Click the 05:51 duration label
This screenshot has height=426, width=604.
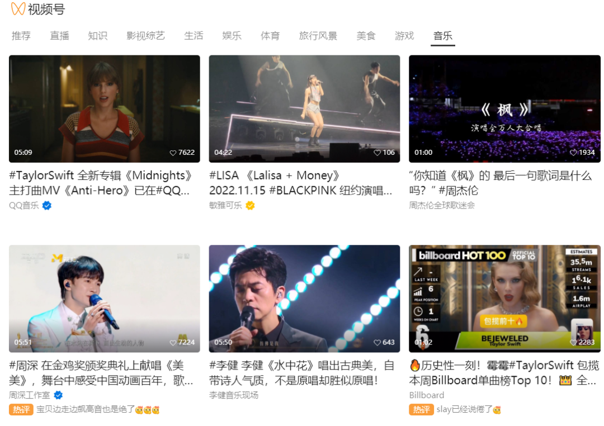tap(23, 342)
